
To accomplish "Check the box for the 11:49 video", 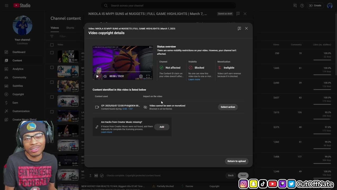I will pyautogui.click(x=52, y=68).
